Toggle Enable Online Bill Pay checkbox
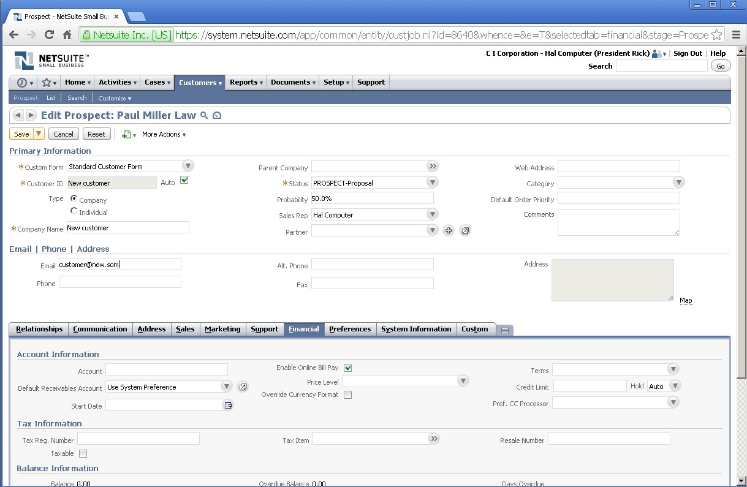This screenshot has height=487, width=747. click(348, 368)
